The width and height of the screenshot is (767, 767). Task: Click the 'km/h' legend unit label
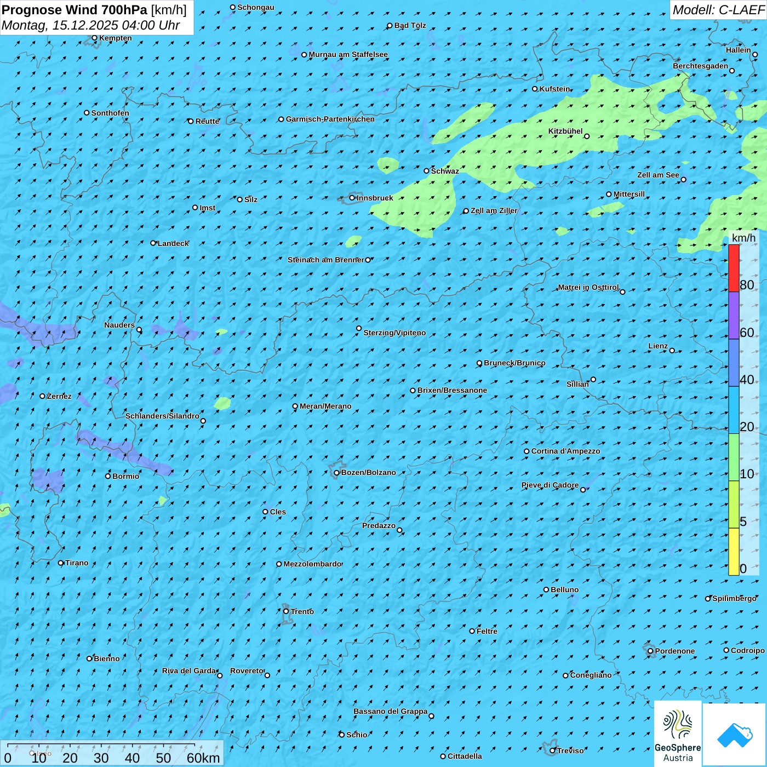click(x=743, y=238)
